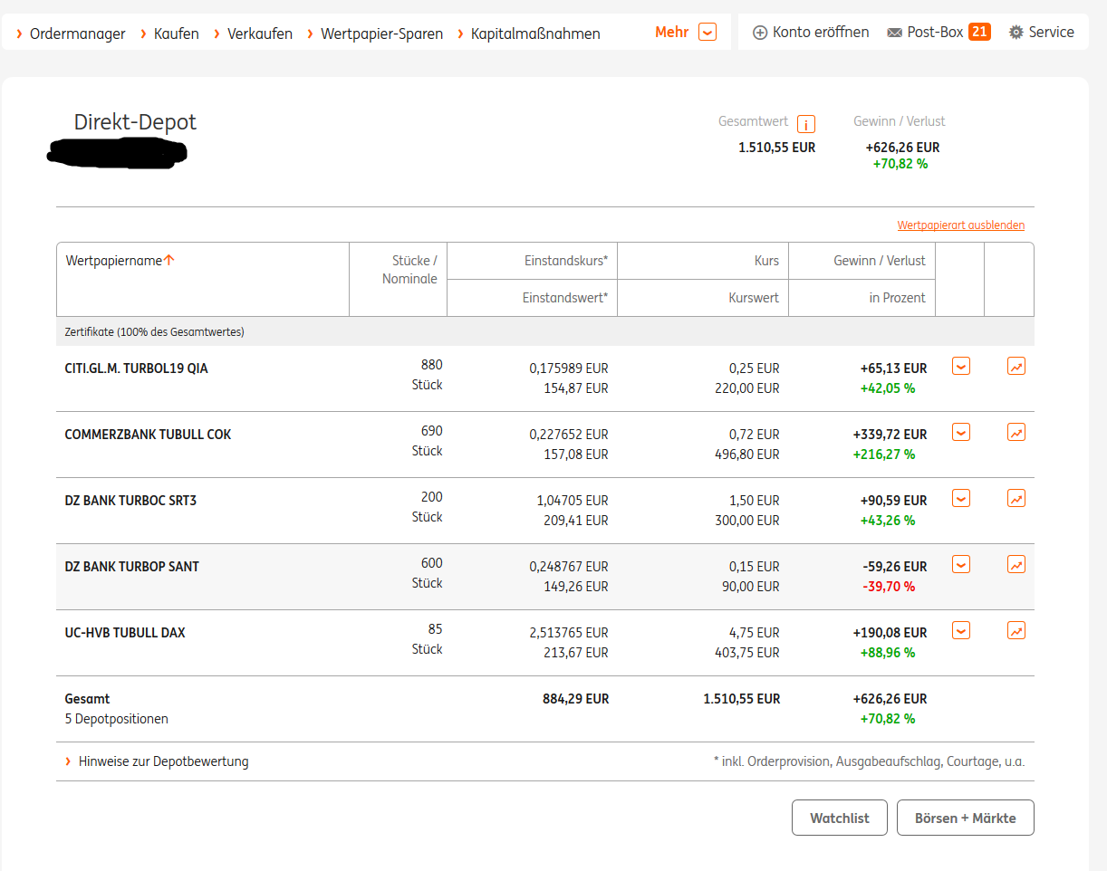
Task: Expand Hinweise zur Depotbewertung
Action: (x=163, y=761)
